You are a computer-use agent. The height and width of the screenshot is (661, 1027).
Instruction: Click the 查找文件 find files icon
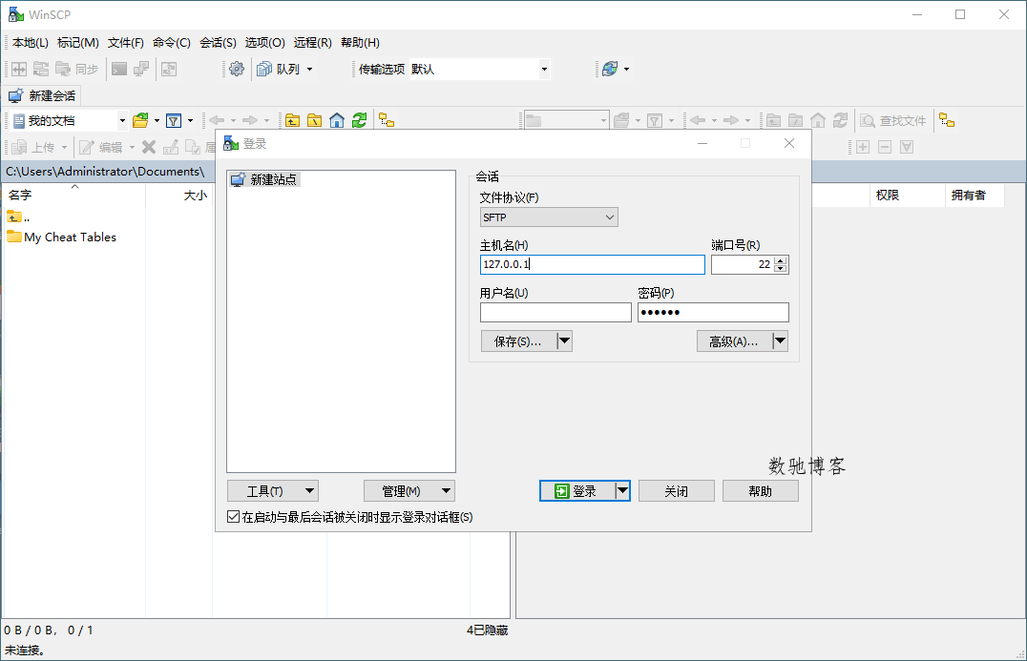pos(868,120)
